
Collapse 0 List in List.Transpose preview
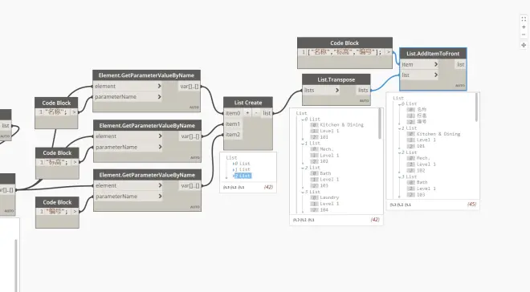303,120
